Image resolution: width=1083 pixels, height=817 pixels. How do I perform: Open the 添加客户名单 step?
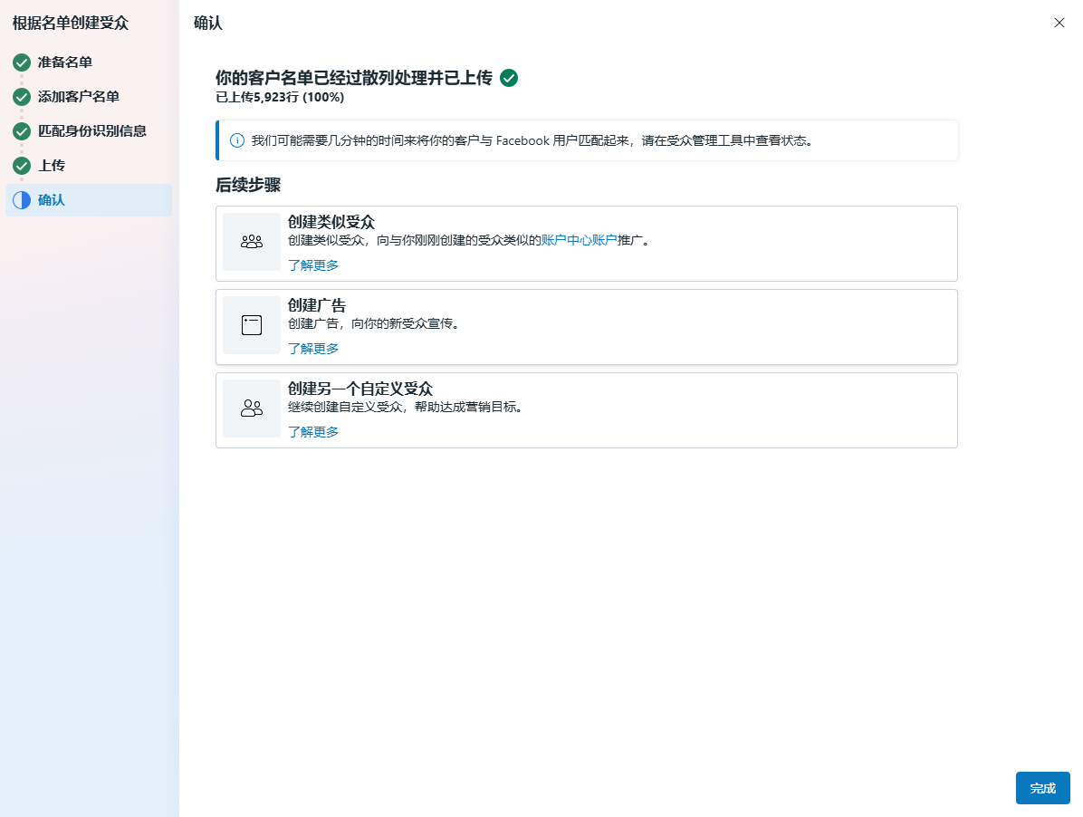pos(79,97)
